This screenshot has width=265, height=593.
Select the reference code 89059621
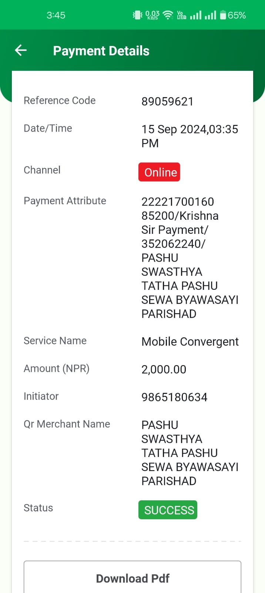pos(167,102)
